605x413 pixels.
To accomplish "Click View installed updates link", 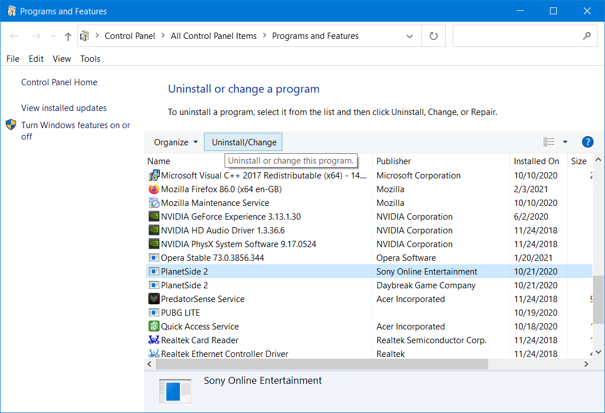I will pyautogui.click(x=64, y=108).
